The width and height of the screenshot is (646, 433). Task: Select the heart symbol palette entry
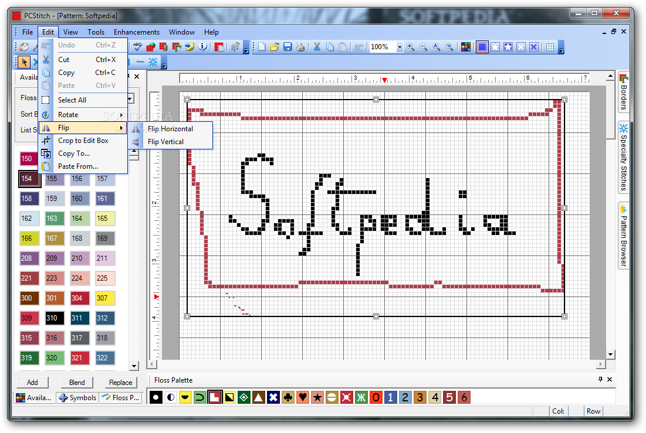click(x=303, y=397)
